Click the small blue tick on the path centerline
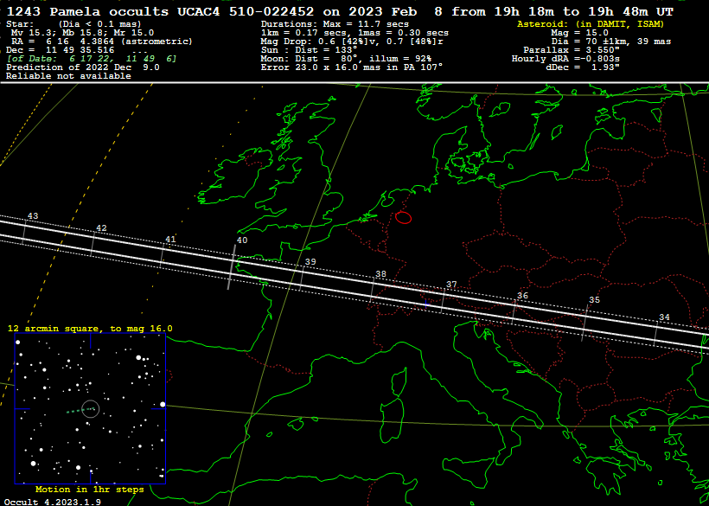 426,304
